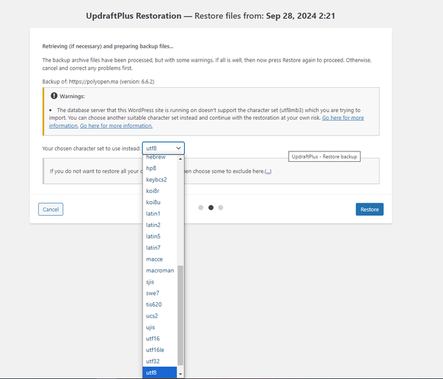This screenshot has height=379, width=443.
Task: Select tis620 character set option
Action: (160, 304)
